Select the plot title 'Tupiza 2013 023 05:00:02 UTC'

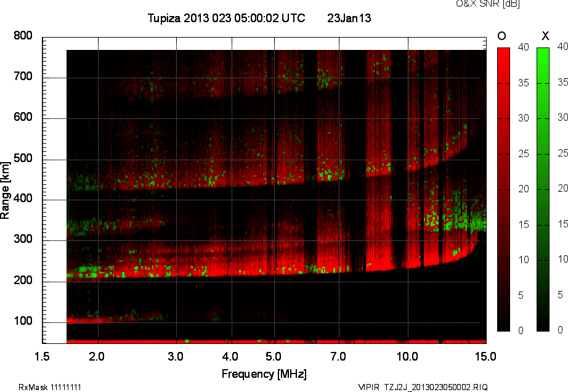tap(227, 18)
